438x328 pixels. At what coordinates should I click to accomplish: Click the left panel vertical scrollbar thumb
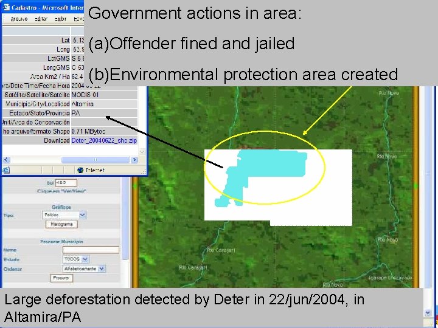(125, 217)
